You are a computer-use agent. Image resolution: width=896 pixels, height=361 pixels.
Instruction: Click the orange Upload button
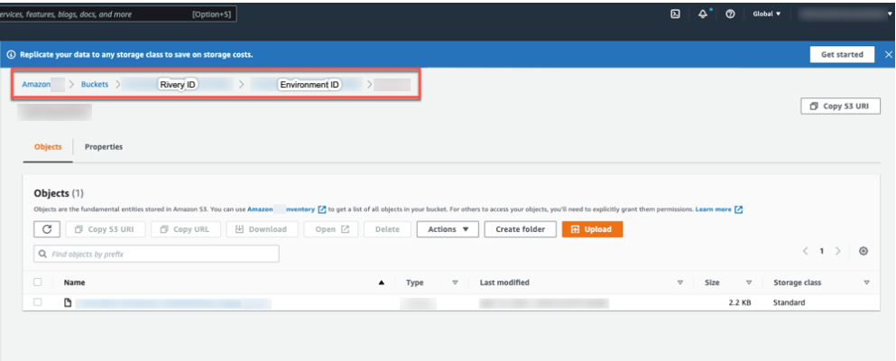click(x=592, y=229)
